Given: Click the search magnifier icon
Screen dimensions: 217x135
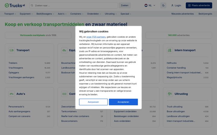Looking at the screenshot, I should 32,5.
